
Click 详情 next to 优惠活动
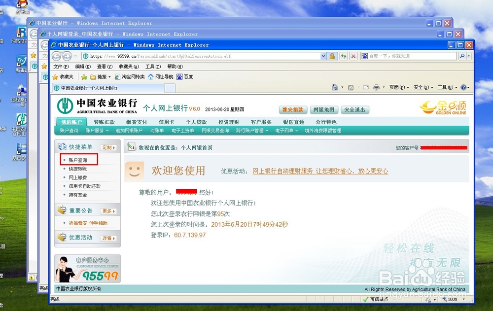coord(108,238)
